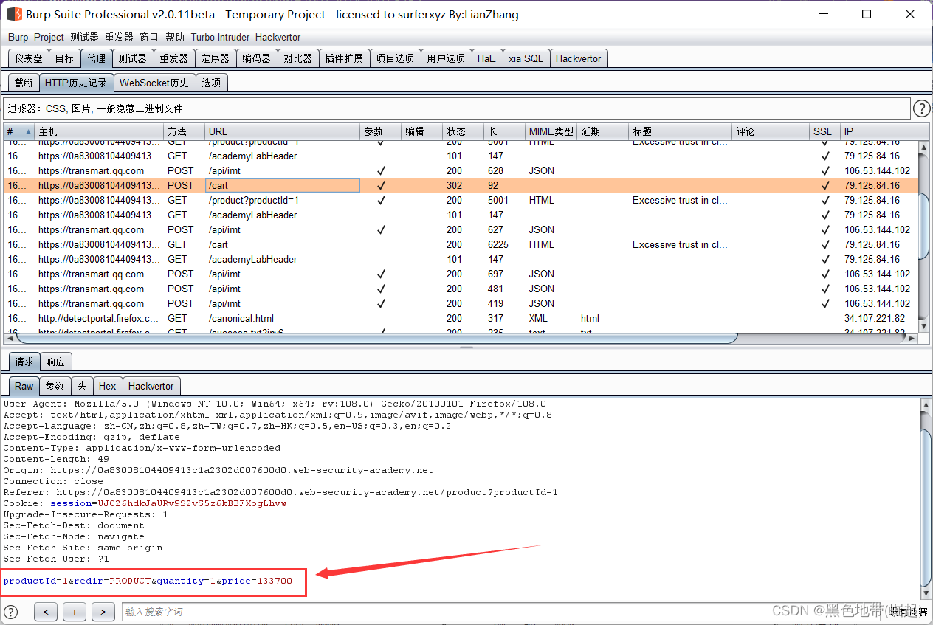Sort by the 状态 column header
This screenshot has height=625, width=933.
pos(463,131)
